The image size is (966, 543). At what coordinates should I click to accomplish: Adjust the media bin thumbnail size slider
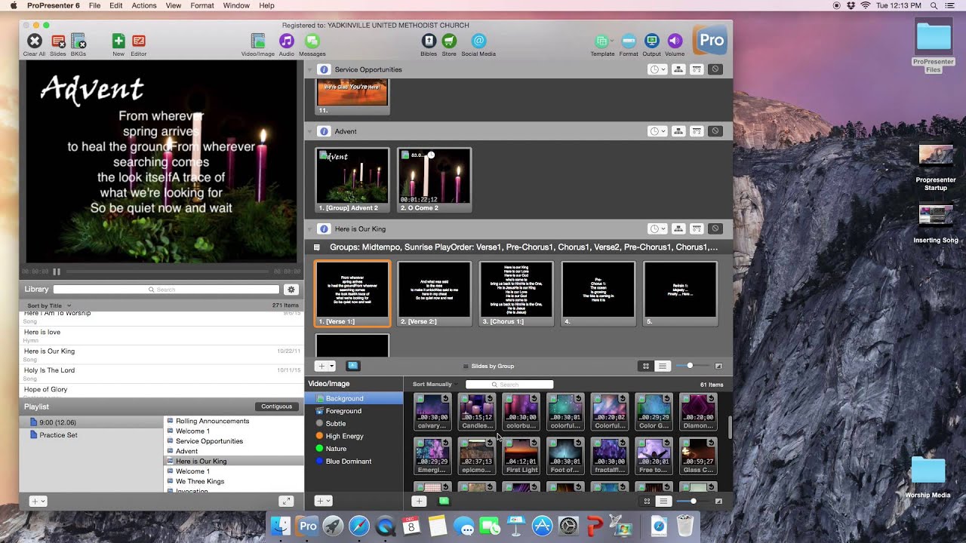click(693, 501)
